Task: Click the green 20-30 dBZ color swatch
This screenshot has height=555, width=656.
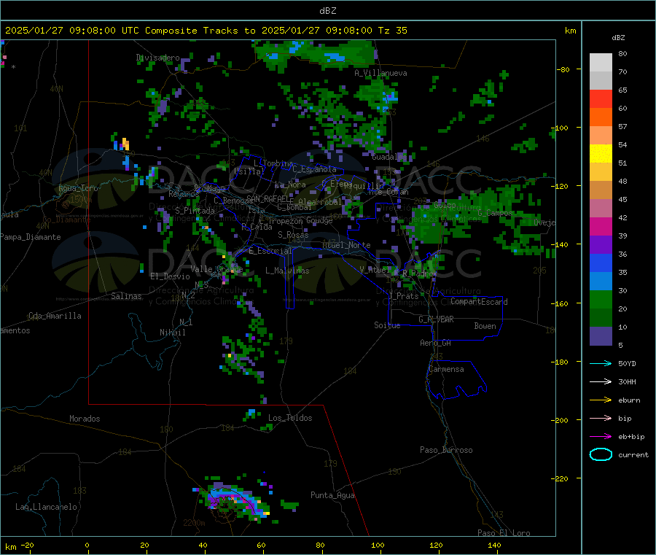Action: click(x=601, y=299)
